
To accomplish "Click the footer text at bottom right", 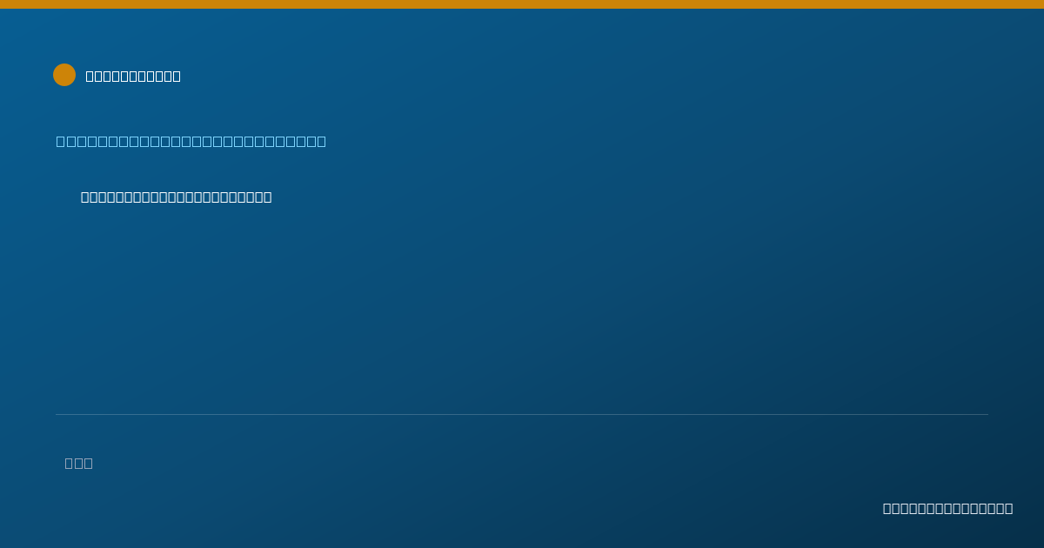I will pos(947,509).
